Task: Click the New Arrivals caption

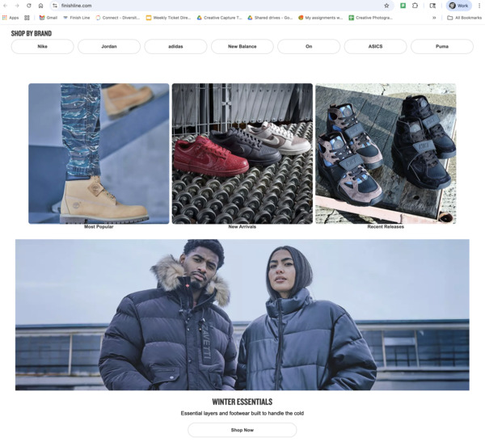Action: click(242, 227)
